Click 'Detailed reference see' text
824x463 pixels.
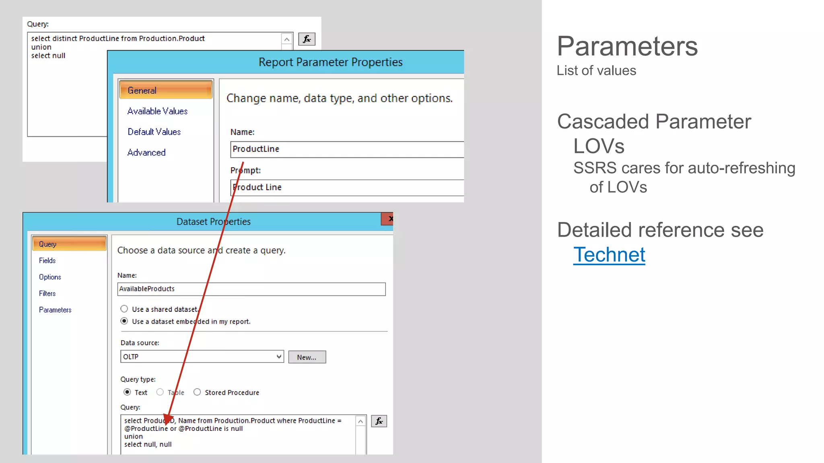pos(660,230)
